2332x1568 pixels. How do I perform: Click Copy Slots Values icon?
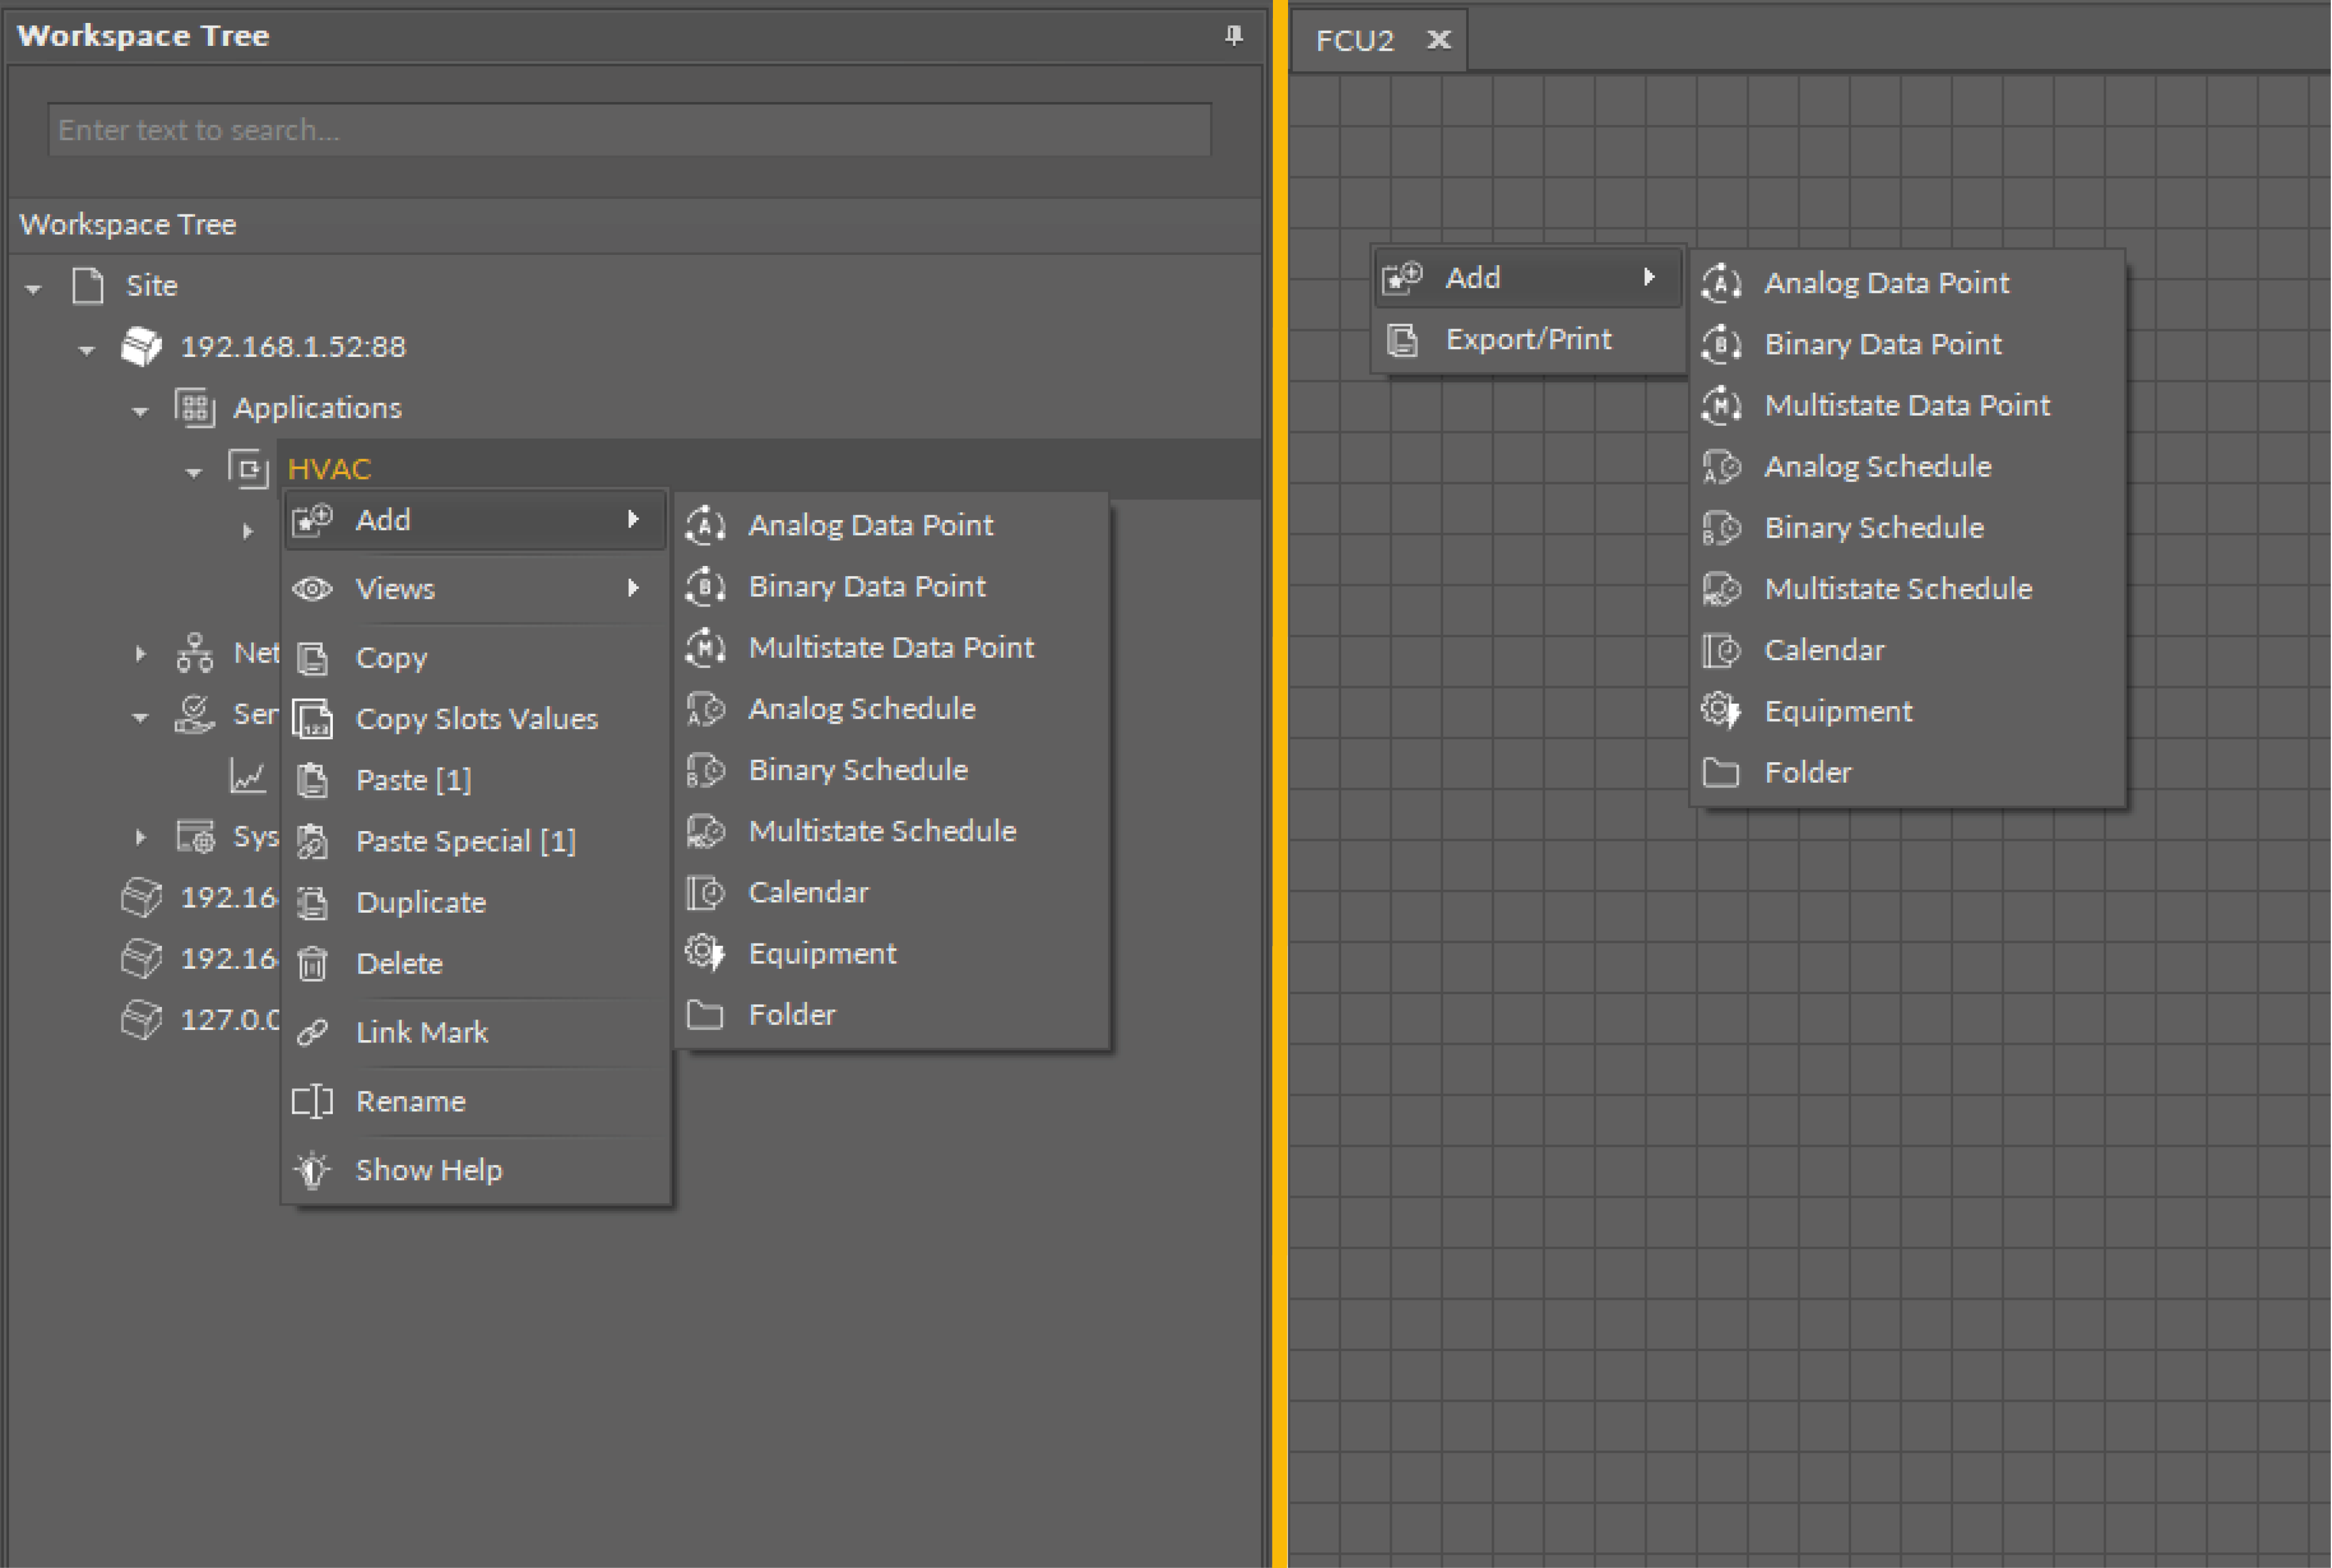tap(312, 719)
